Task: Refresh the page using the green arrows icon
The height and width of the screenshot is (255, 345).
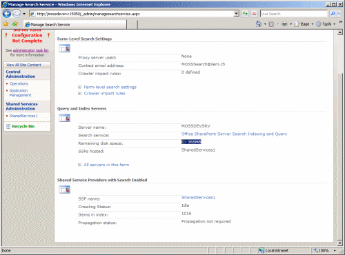Action: [x=245, y=14]
